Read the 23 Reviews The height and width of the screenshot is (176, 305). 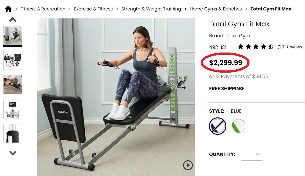290,47
